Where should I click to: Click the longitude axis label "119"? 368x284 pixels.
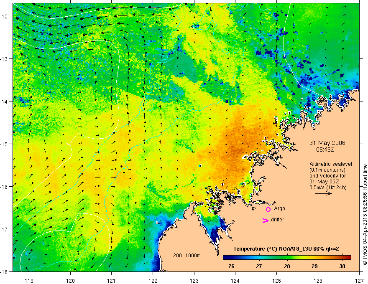29,281
